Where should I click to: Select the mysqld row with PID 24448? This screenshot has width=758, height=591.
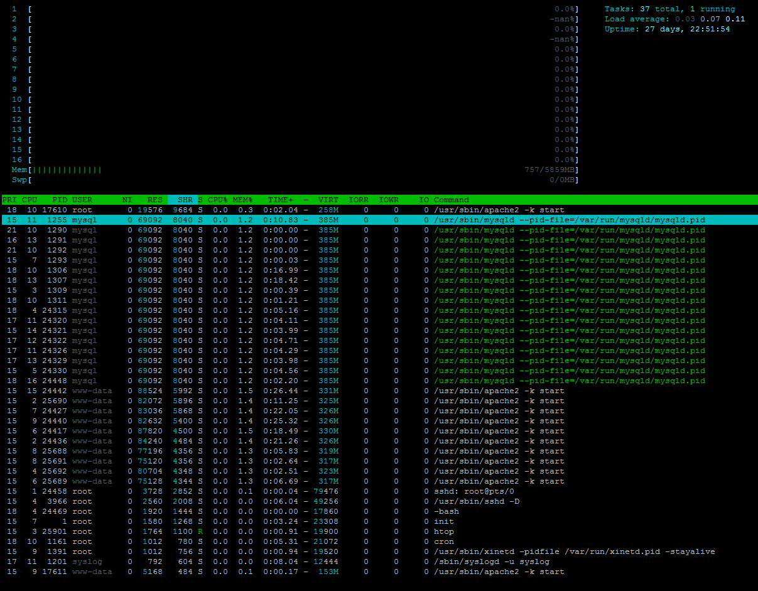click(379, 381)
